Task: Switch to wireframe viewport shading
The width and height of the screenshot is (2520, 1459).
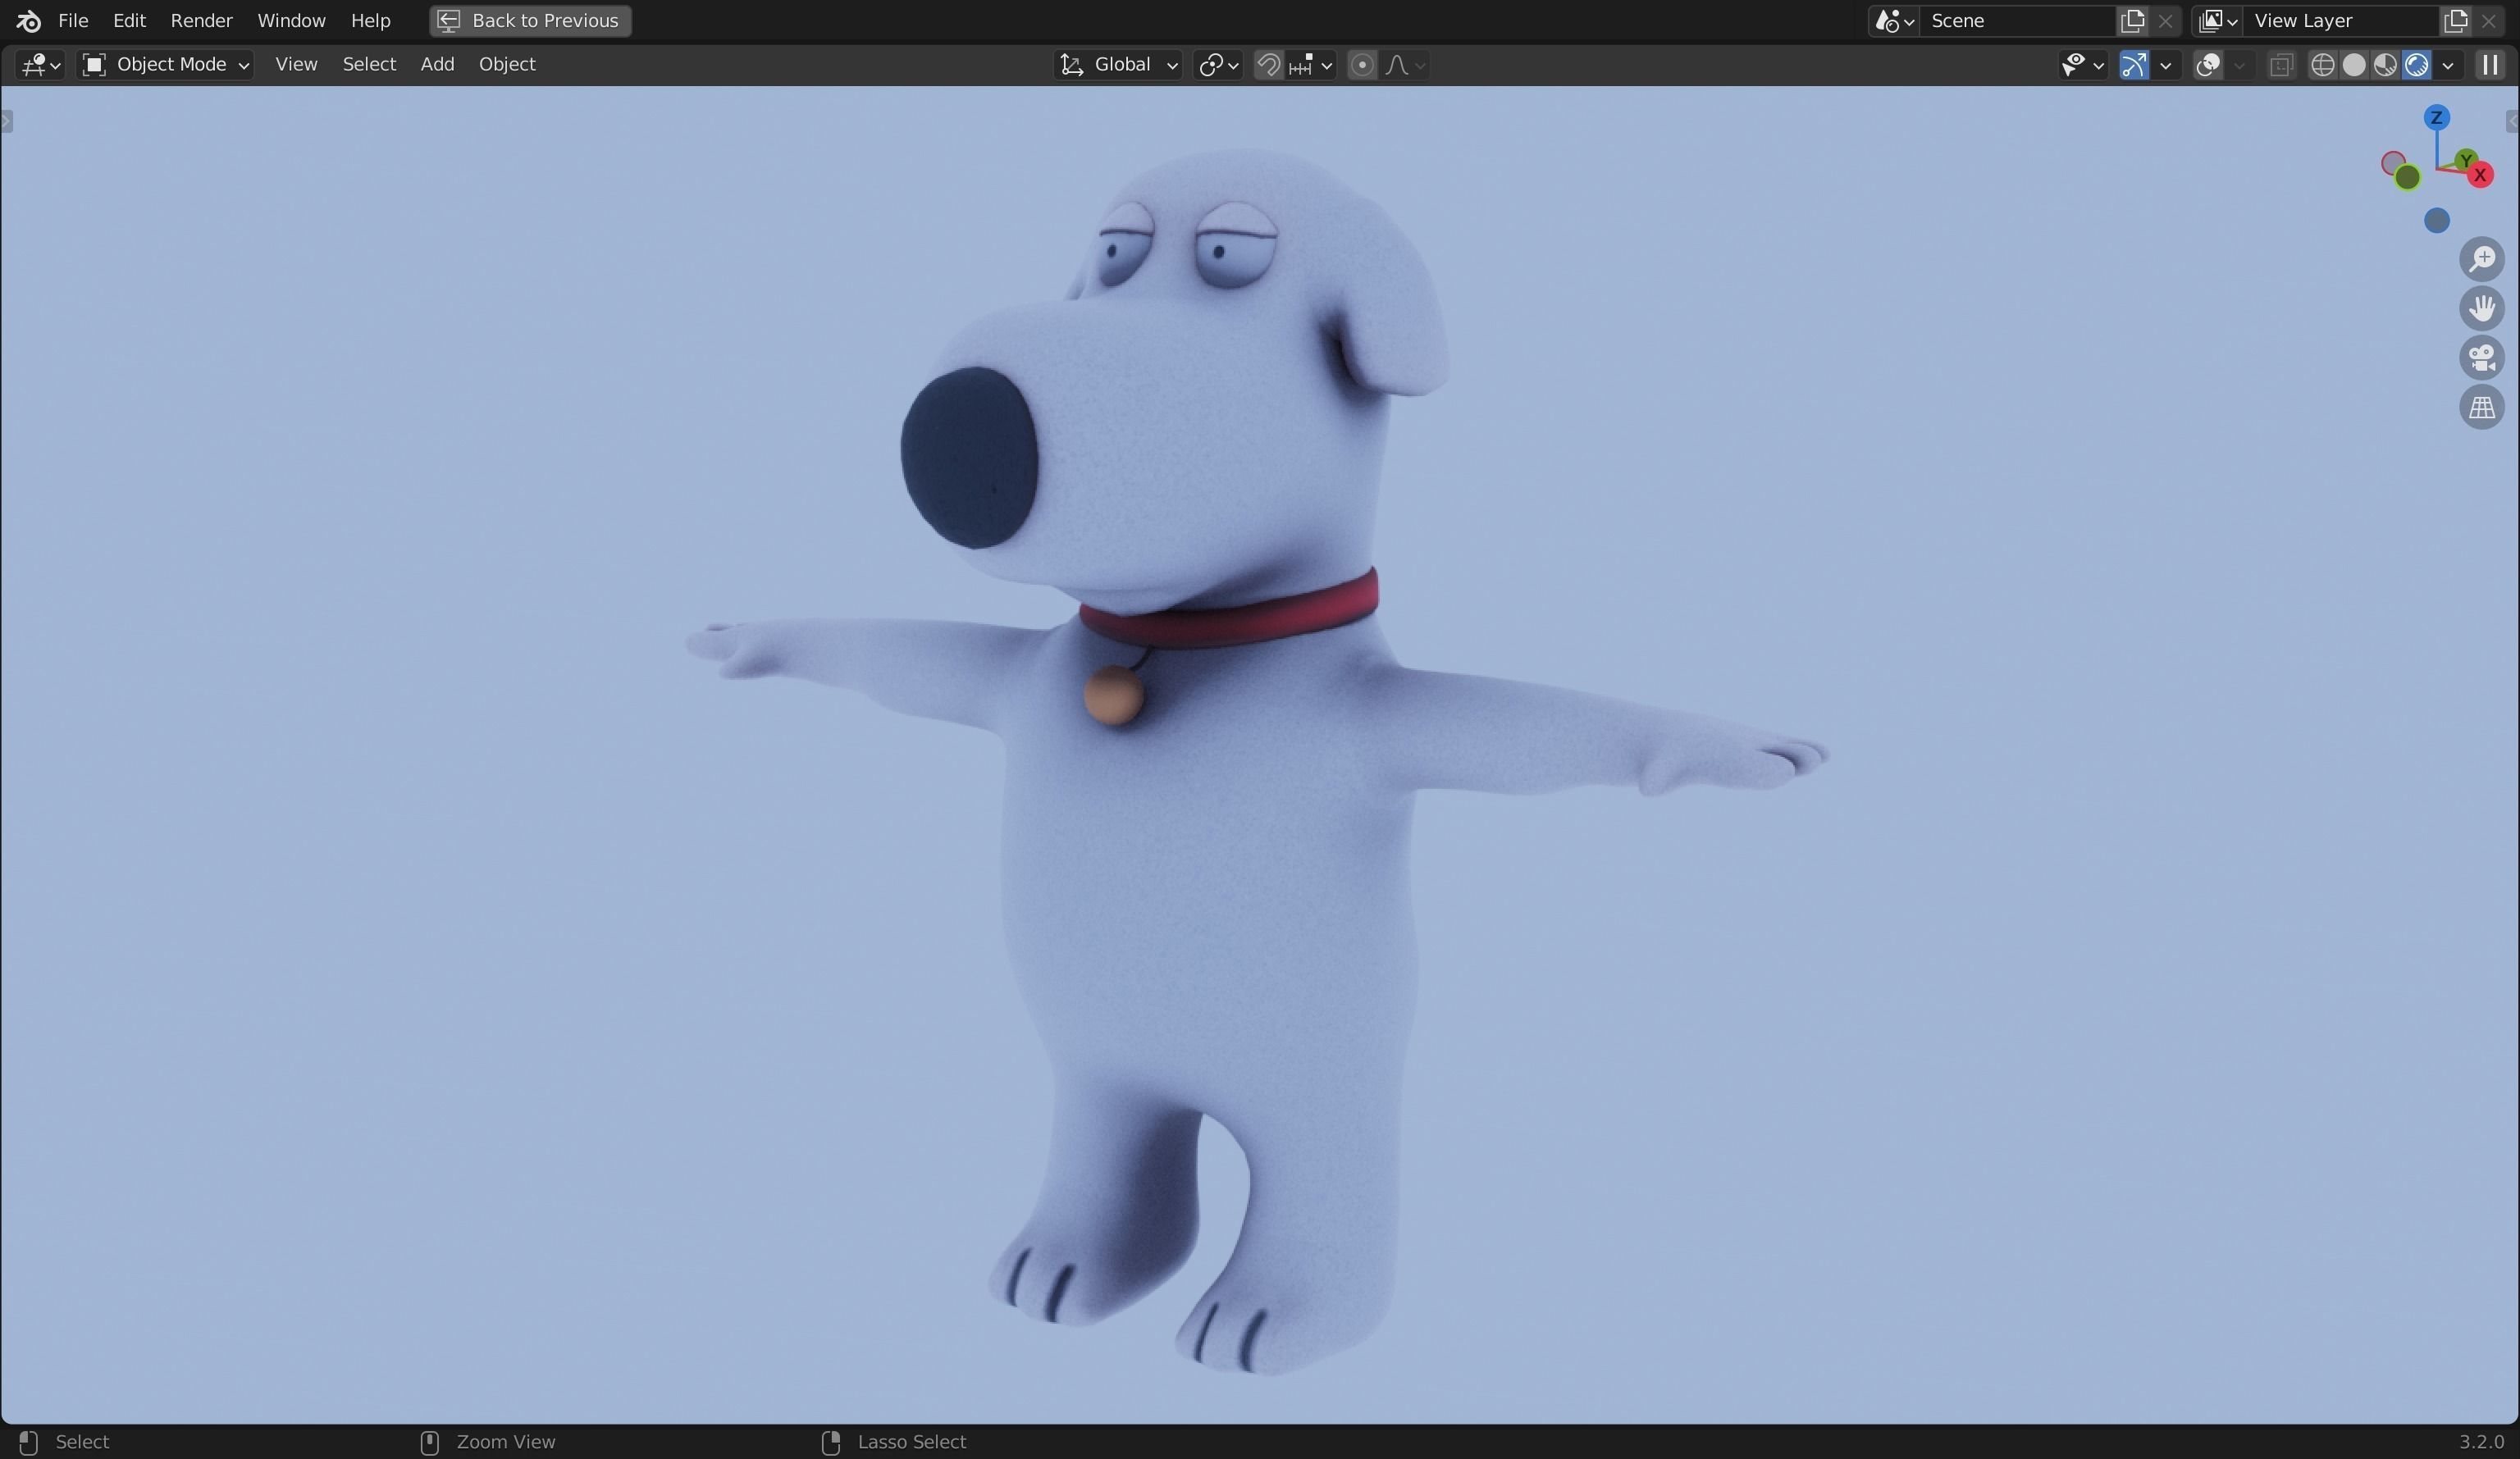Action: (2322, 65)
